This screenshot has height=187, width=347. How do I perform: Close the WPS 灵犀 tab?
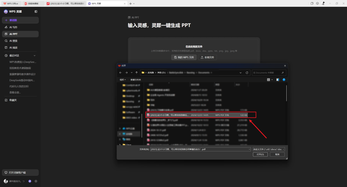point(125,4)
